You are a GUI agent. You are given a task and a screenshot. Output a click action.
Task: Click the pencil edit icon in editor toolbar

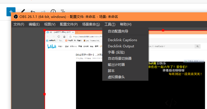coord(23,11)
